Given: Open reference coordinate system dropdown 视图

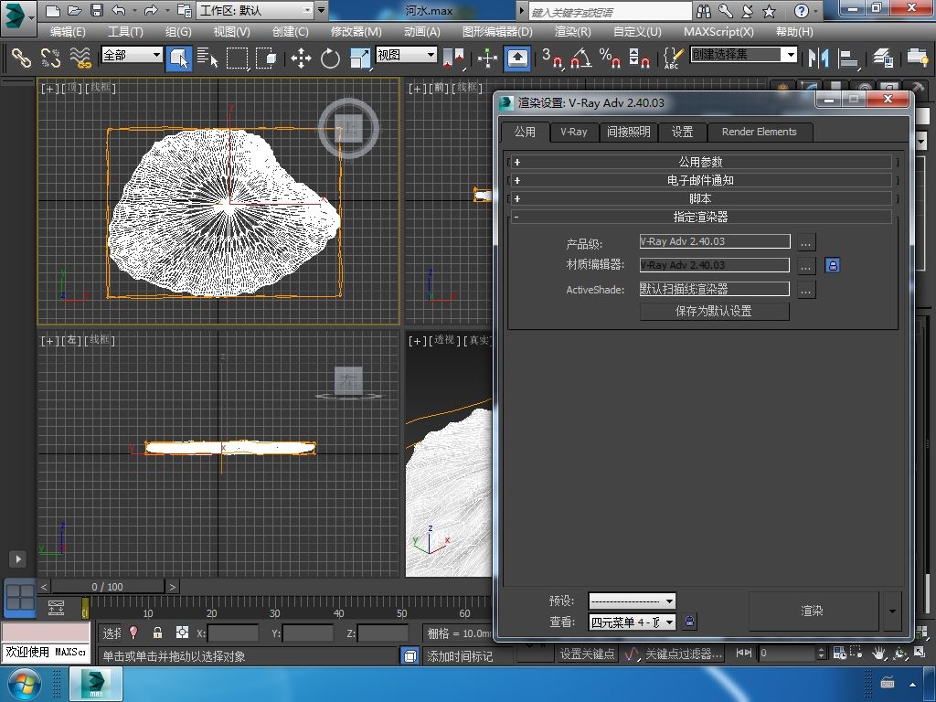Looking at the screenshot, I should point(406,55).
